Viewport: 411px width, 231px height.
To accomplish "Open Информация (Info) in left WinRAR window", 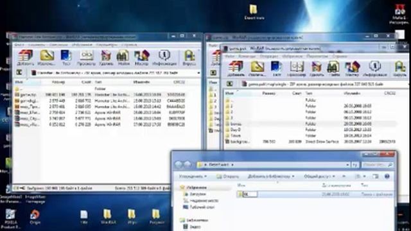I will [x=164, y=58].
